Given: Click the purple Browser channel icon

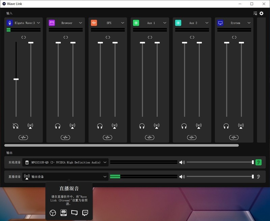Looking at the screenshot, I should click(x=52, y=23).
